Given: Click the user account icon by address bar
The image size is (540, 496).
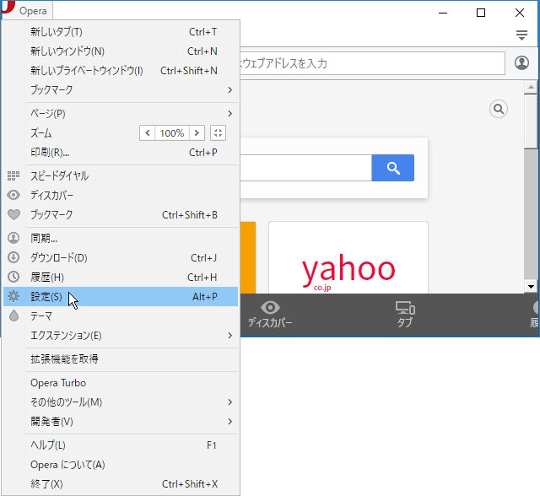Looking at the screenshot, I should coord(521,63).
